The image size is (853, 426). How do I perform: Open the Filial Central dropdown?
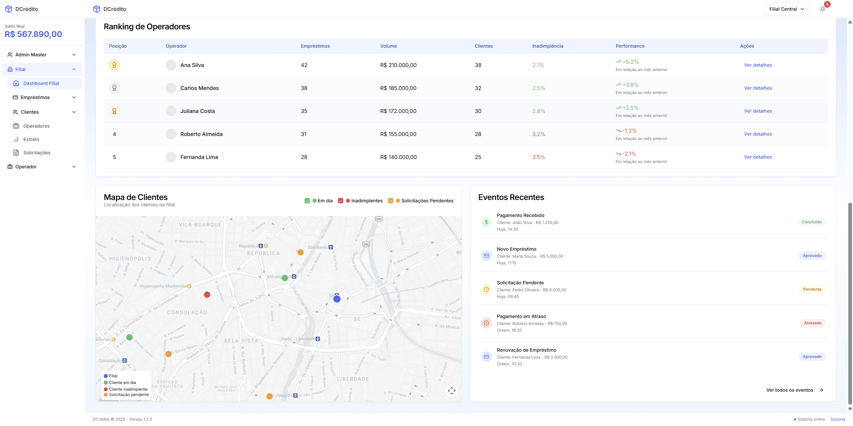pyautogui.click(x=786, y=9)
